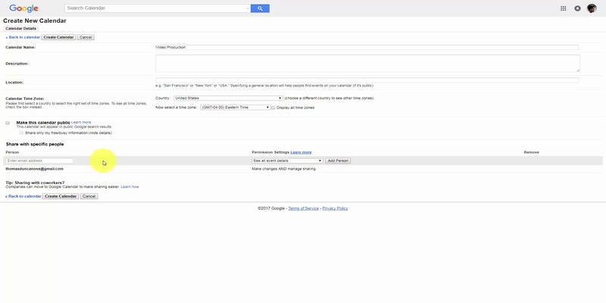Open the account profile avatar
The image size is (606, 303).
pyautogui.click(x=592, y=8)
